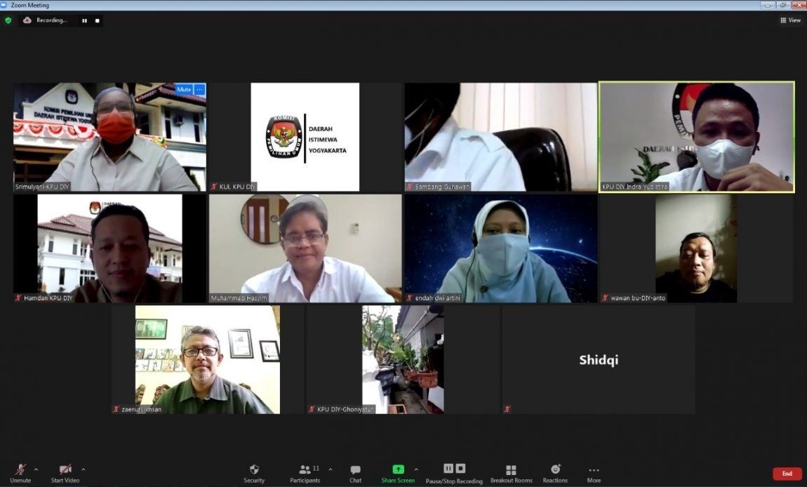807x487 pixels.
Task: Open the Reactions menu
Action: (x=555, y=473)
